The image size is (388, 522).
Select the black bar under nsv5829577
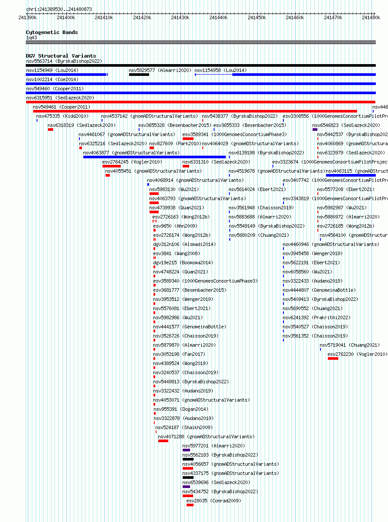click(x=139, y=75)
